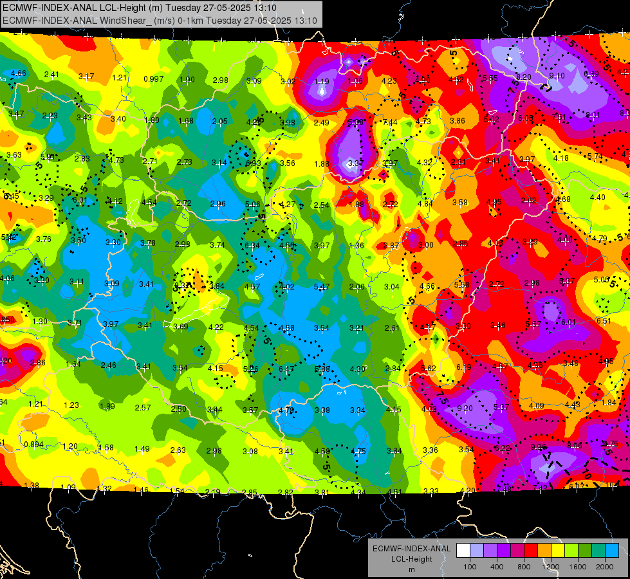Click the wind shear value 9.96
Image resolution: width=630 pixels, height=579 pixels.
[x=539, y=447]
